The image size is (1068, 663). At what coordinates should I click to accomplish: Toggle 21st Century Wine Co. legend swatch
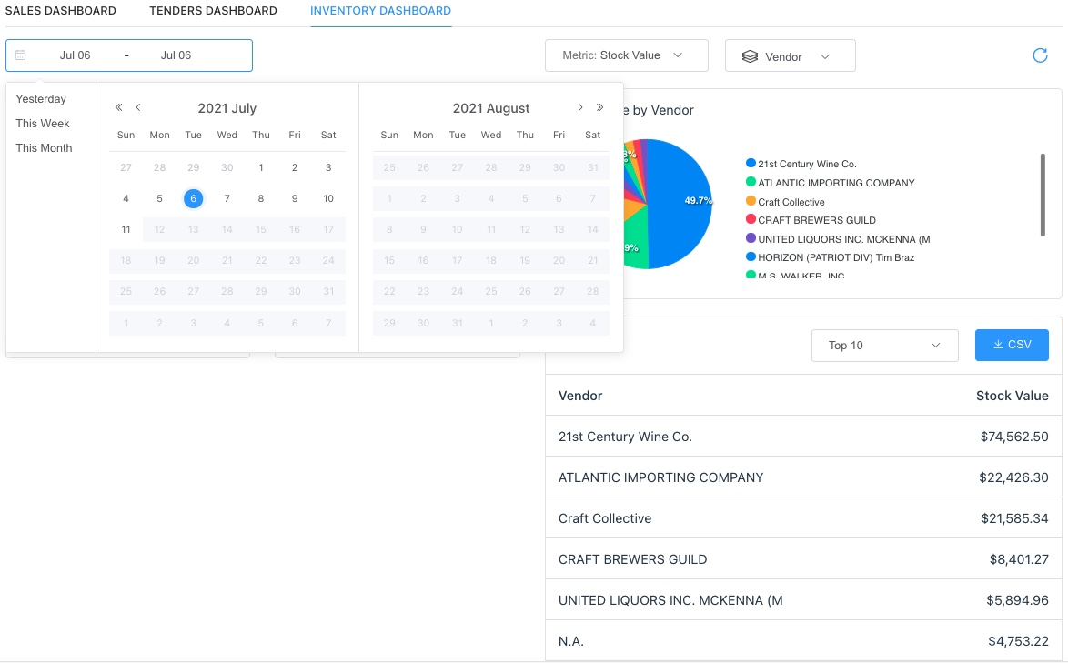click(x=751, y=164)
